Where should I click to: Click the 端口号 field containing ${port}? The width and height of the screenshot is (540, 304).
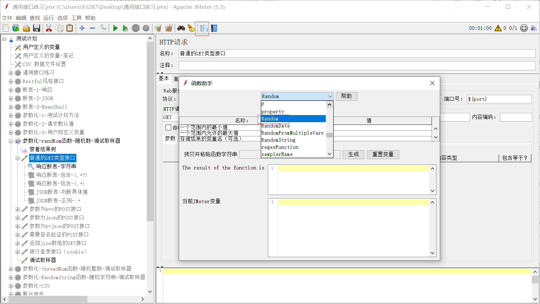[499, 99]
